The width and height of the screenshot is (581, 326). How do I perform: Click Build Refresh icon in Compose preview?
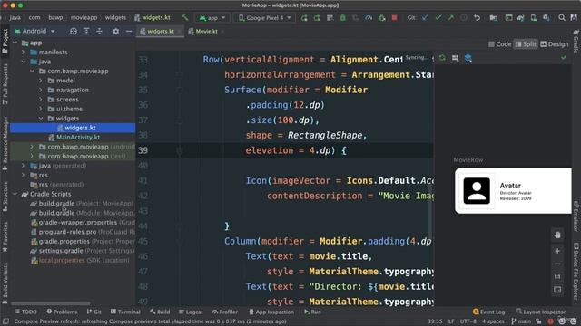point(442,58)
